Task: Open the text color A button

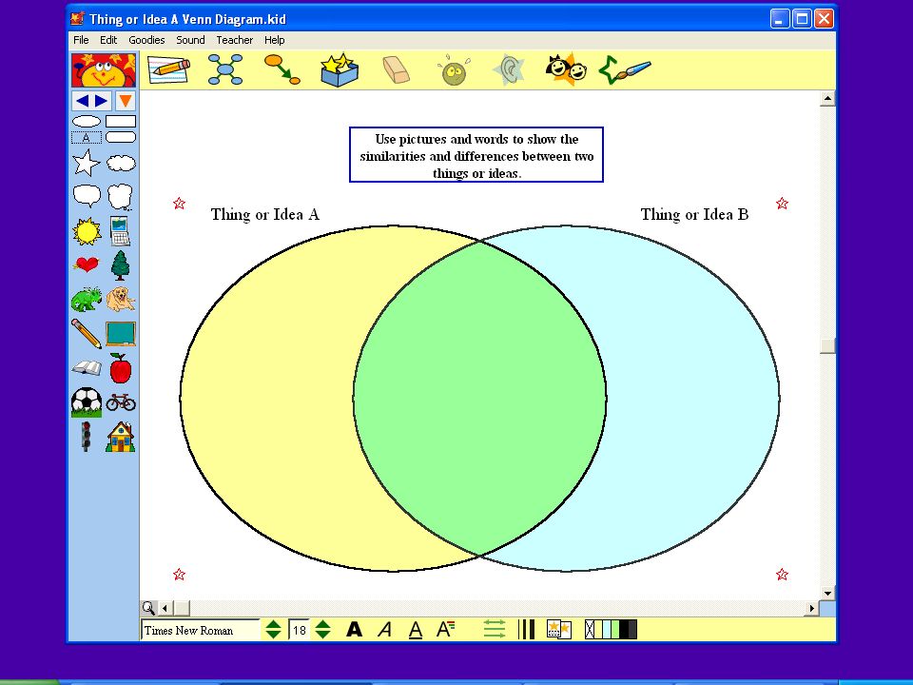Action: [x=446, y=629]
